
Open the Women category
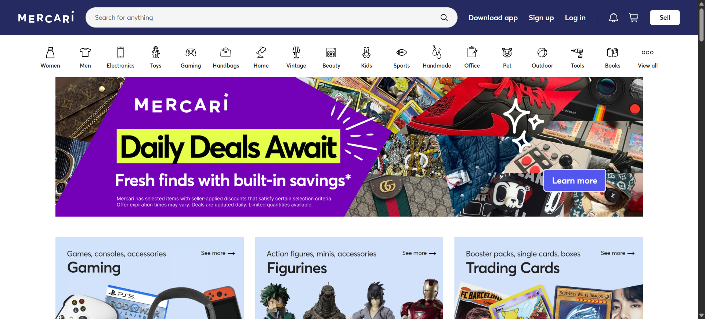point(50,58)
